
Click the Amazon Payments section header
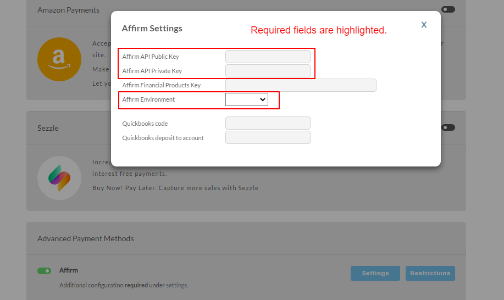(x=69, y=10)
